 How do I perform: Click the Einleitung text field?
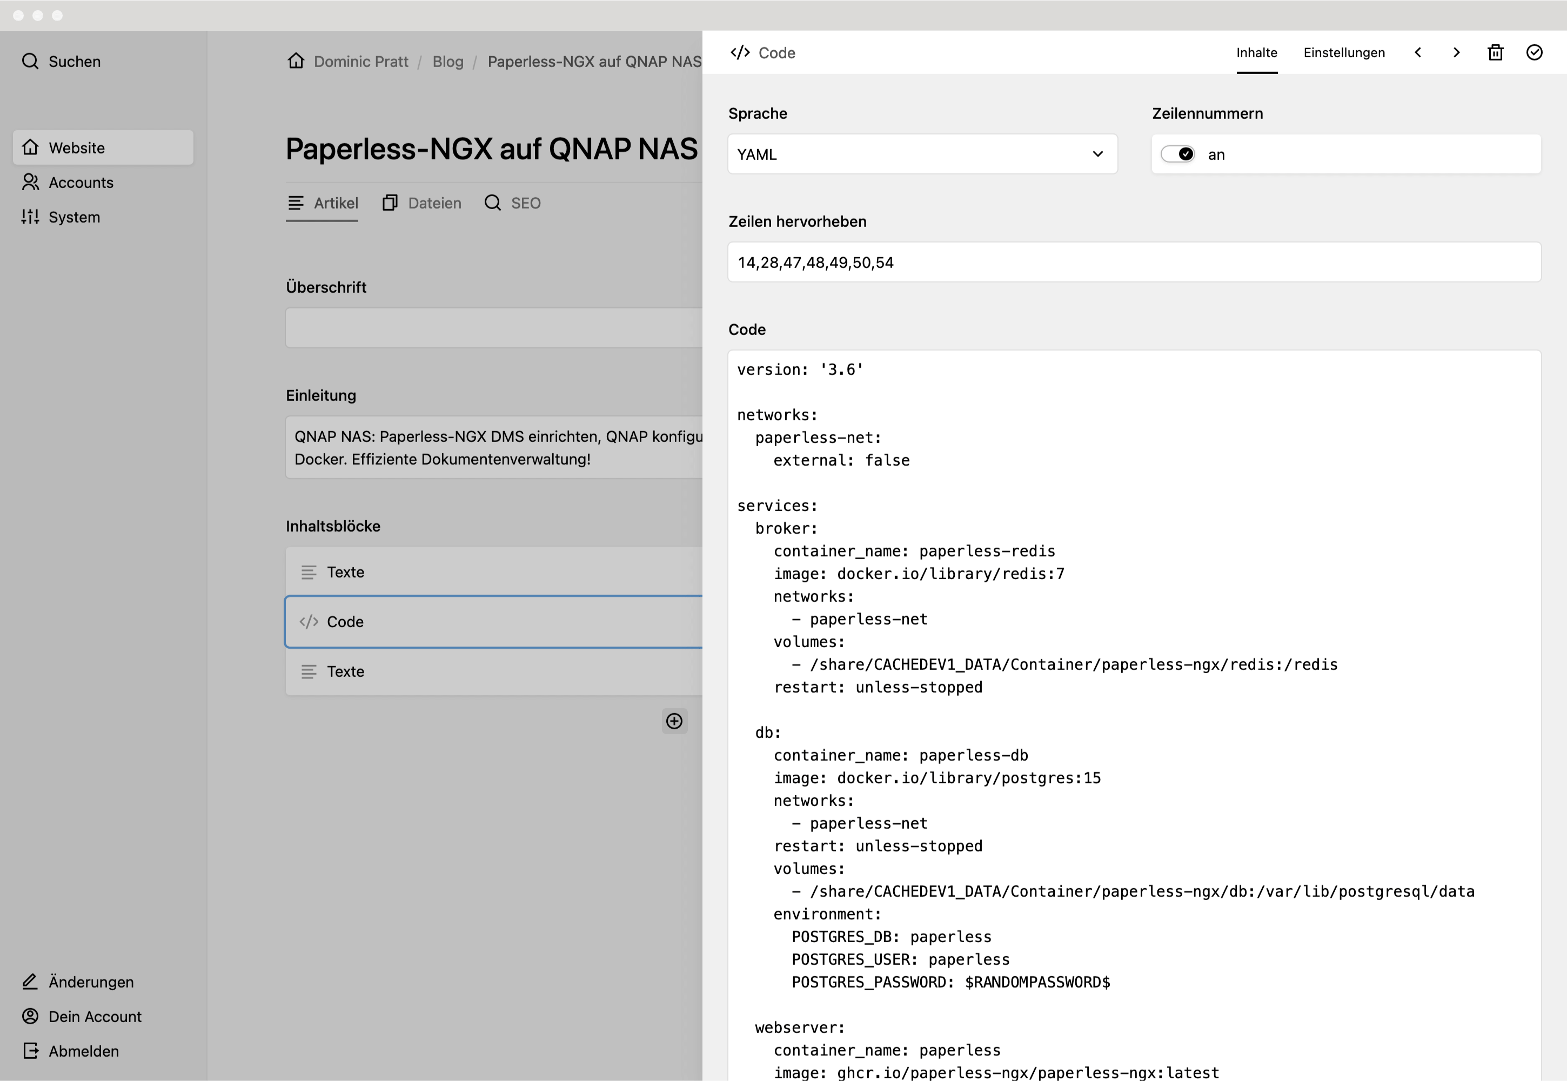coord(494,447)
